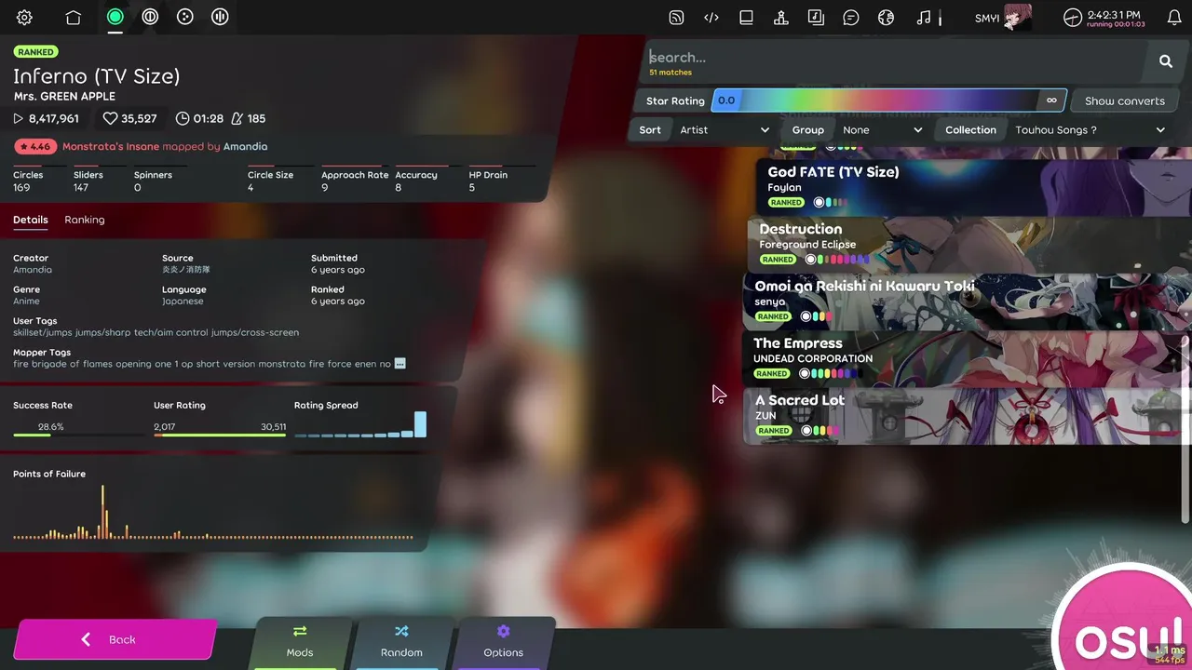Click the play count icon 8,417,961
1192x670 pixels.
[x=18, y=119]
